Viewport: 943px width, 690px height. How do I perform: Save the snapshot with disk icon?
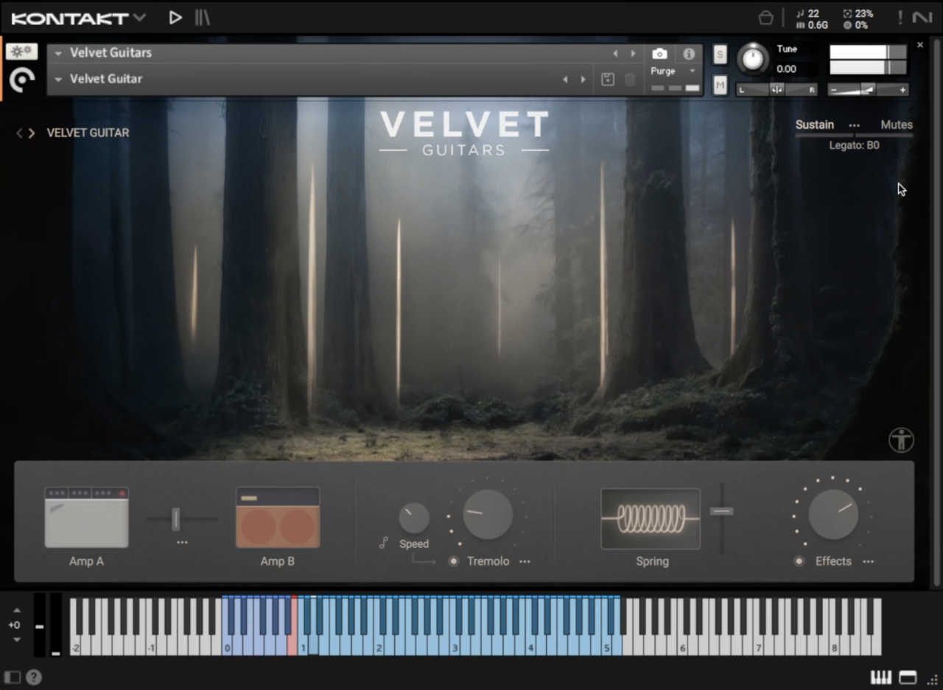tap(608, 80)
